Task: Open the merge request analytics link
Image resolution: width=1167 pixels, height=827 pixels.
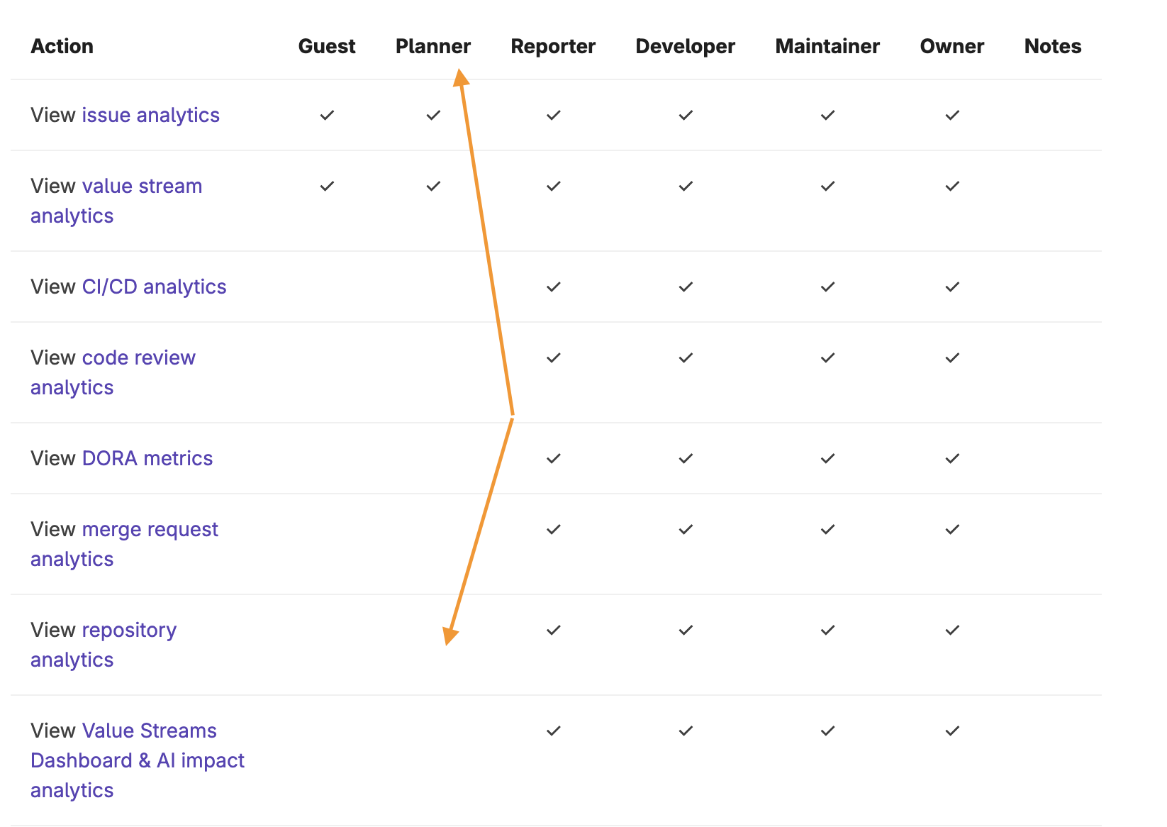Action: tap(150, 529)
